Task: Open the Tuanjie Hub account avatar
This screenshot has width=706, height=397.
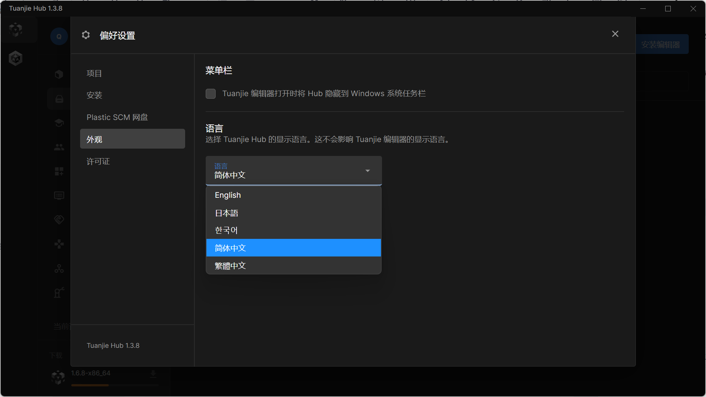Action: [59, 36]
